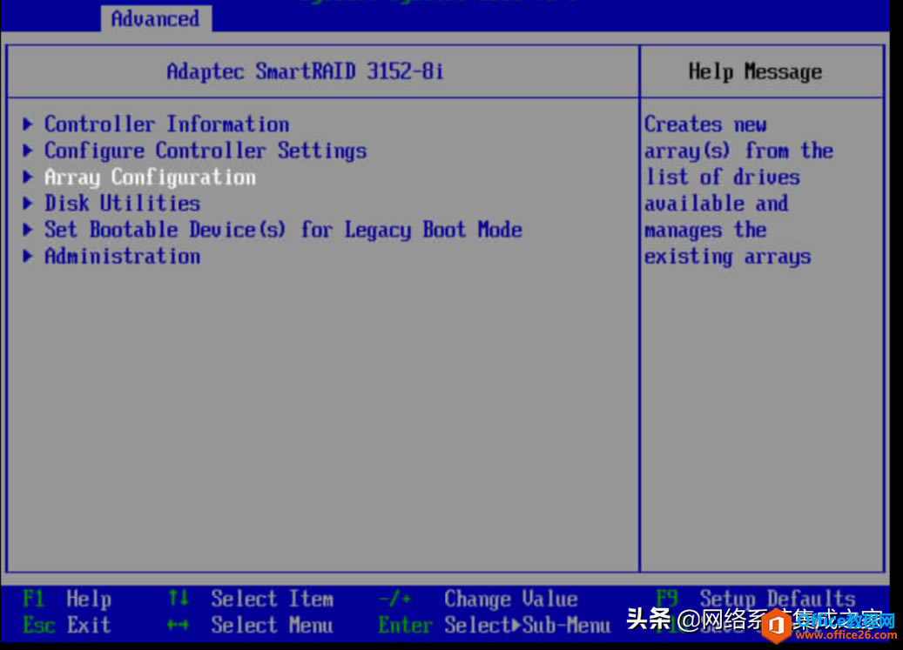Image resolution: width=903 pixels, height=650 pixels.
Task: Expand the Disk Utilities arrow
Action: (27, 203)
